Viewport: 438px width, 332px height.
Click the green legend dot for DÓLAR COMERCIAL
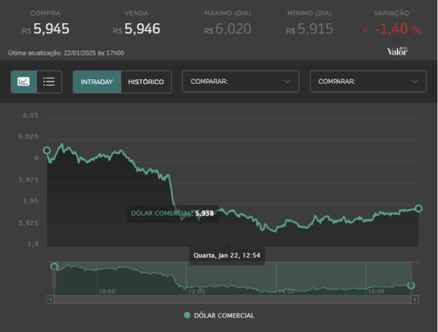point(187,316)
